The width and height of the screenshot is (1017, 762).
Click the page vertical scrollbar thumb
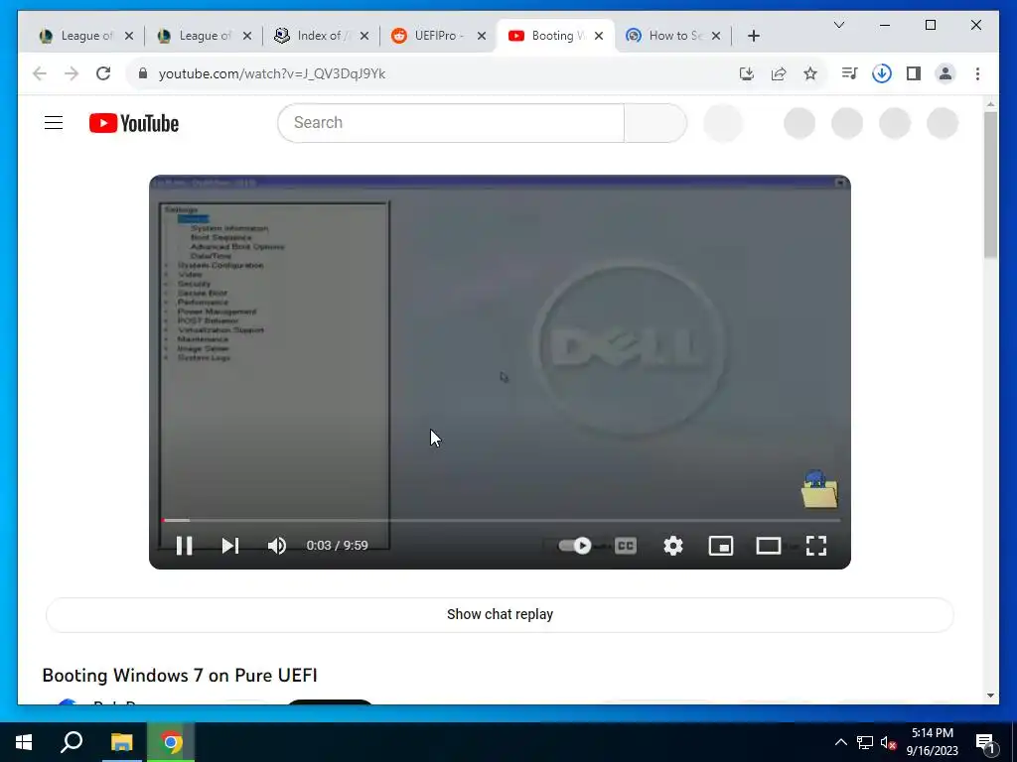(990, 185)
